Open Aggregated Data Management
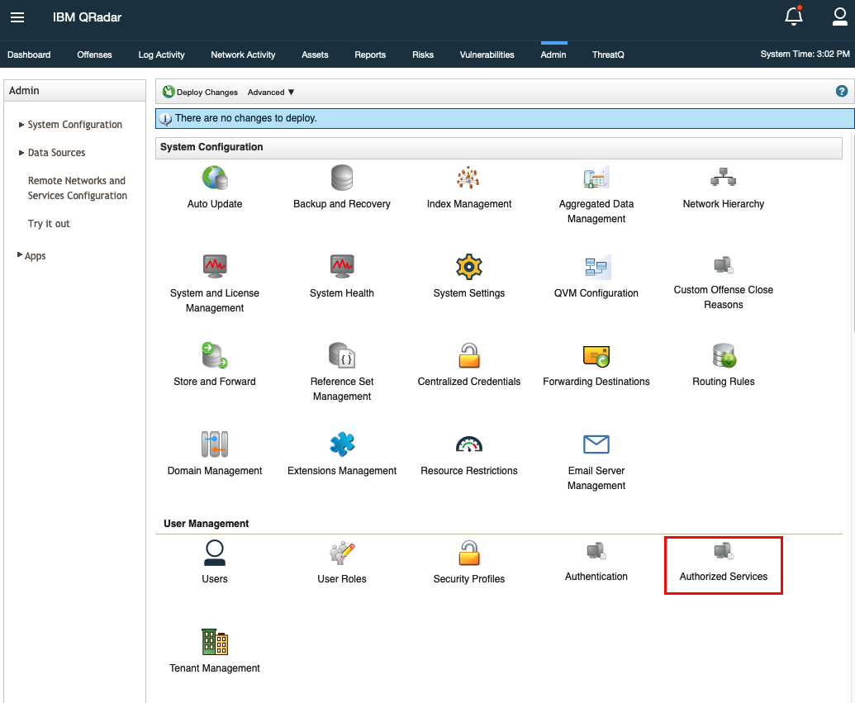 596,195
